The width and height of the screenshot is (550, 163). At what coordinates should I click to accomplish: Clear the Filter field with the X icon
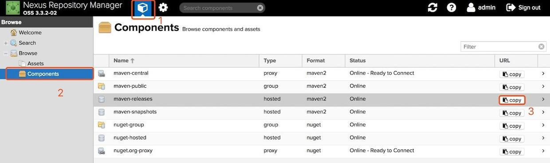(x=542, y=47)
